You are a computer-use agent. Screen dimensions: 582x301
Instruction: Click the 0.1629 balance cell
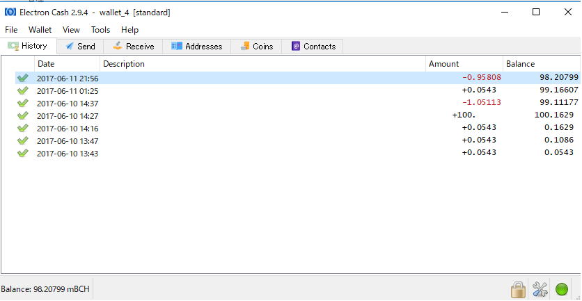(x=559, y=127)
